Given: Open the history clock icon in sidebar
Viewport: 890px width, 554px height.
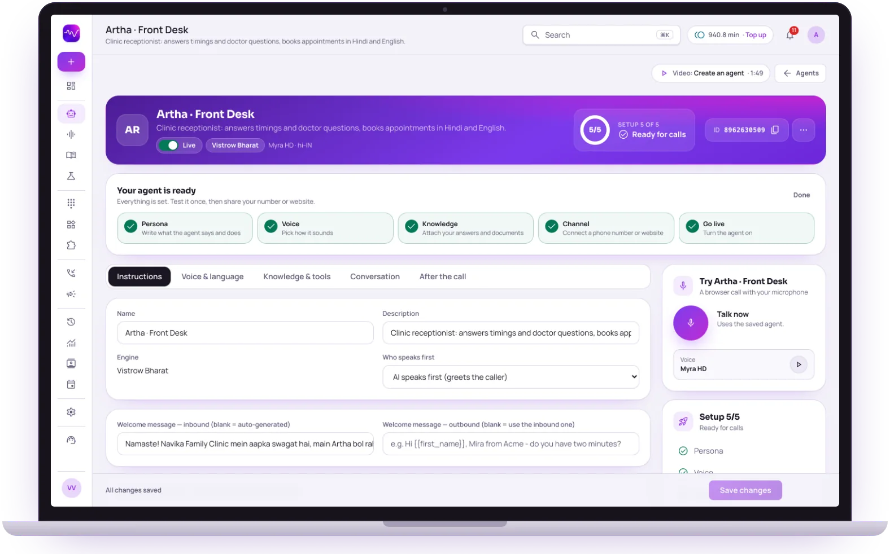Looking at the screenshot, I should 71,322.
